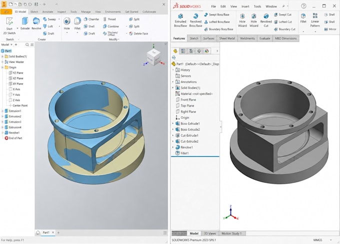This screenshot has width=340, height=244.
Task: Open the Inventor Model browser dropdown
Action: tap(11, 44)
